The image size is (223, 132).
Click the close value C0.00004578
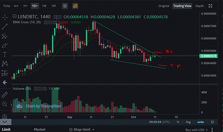coord(156,17)
